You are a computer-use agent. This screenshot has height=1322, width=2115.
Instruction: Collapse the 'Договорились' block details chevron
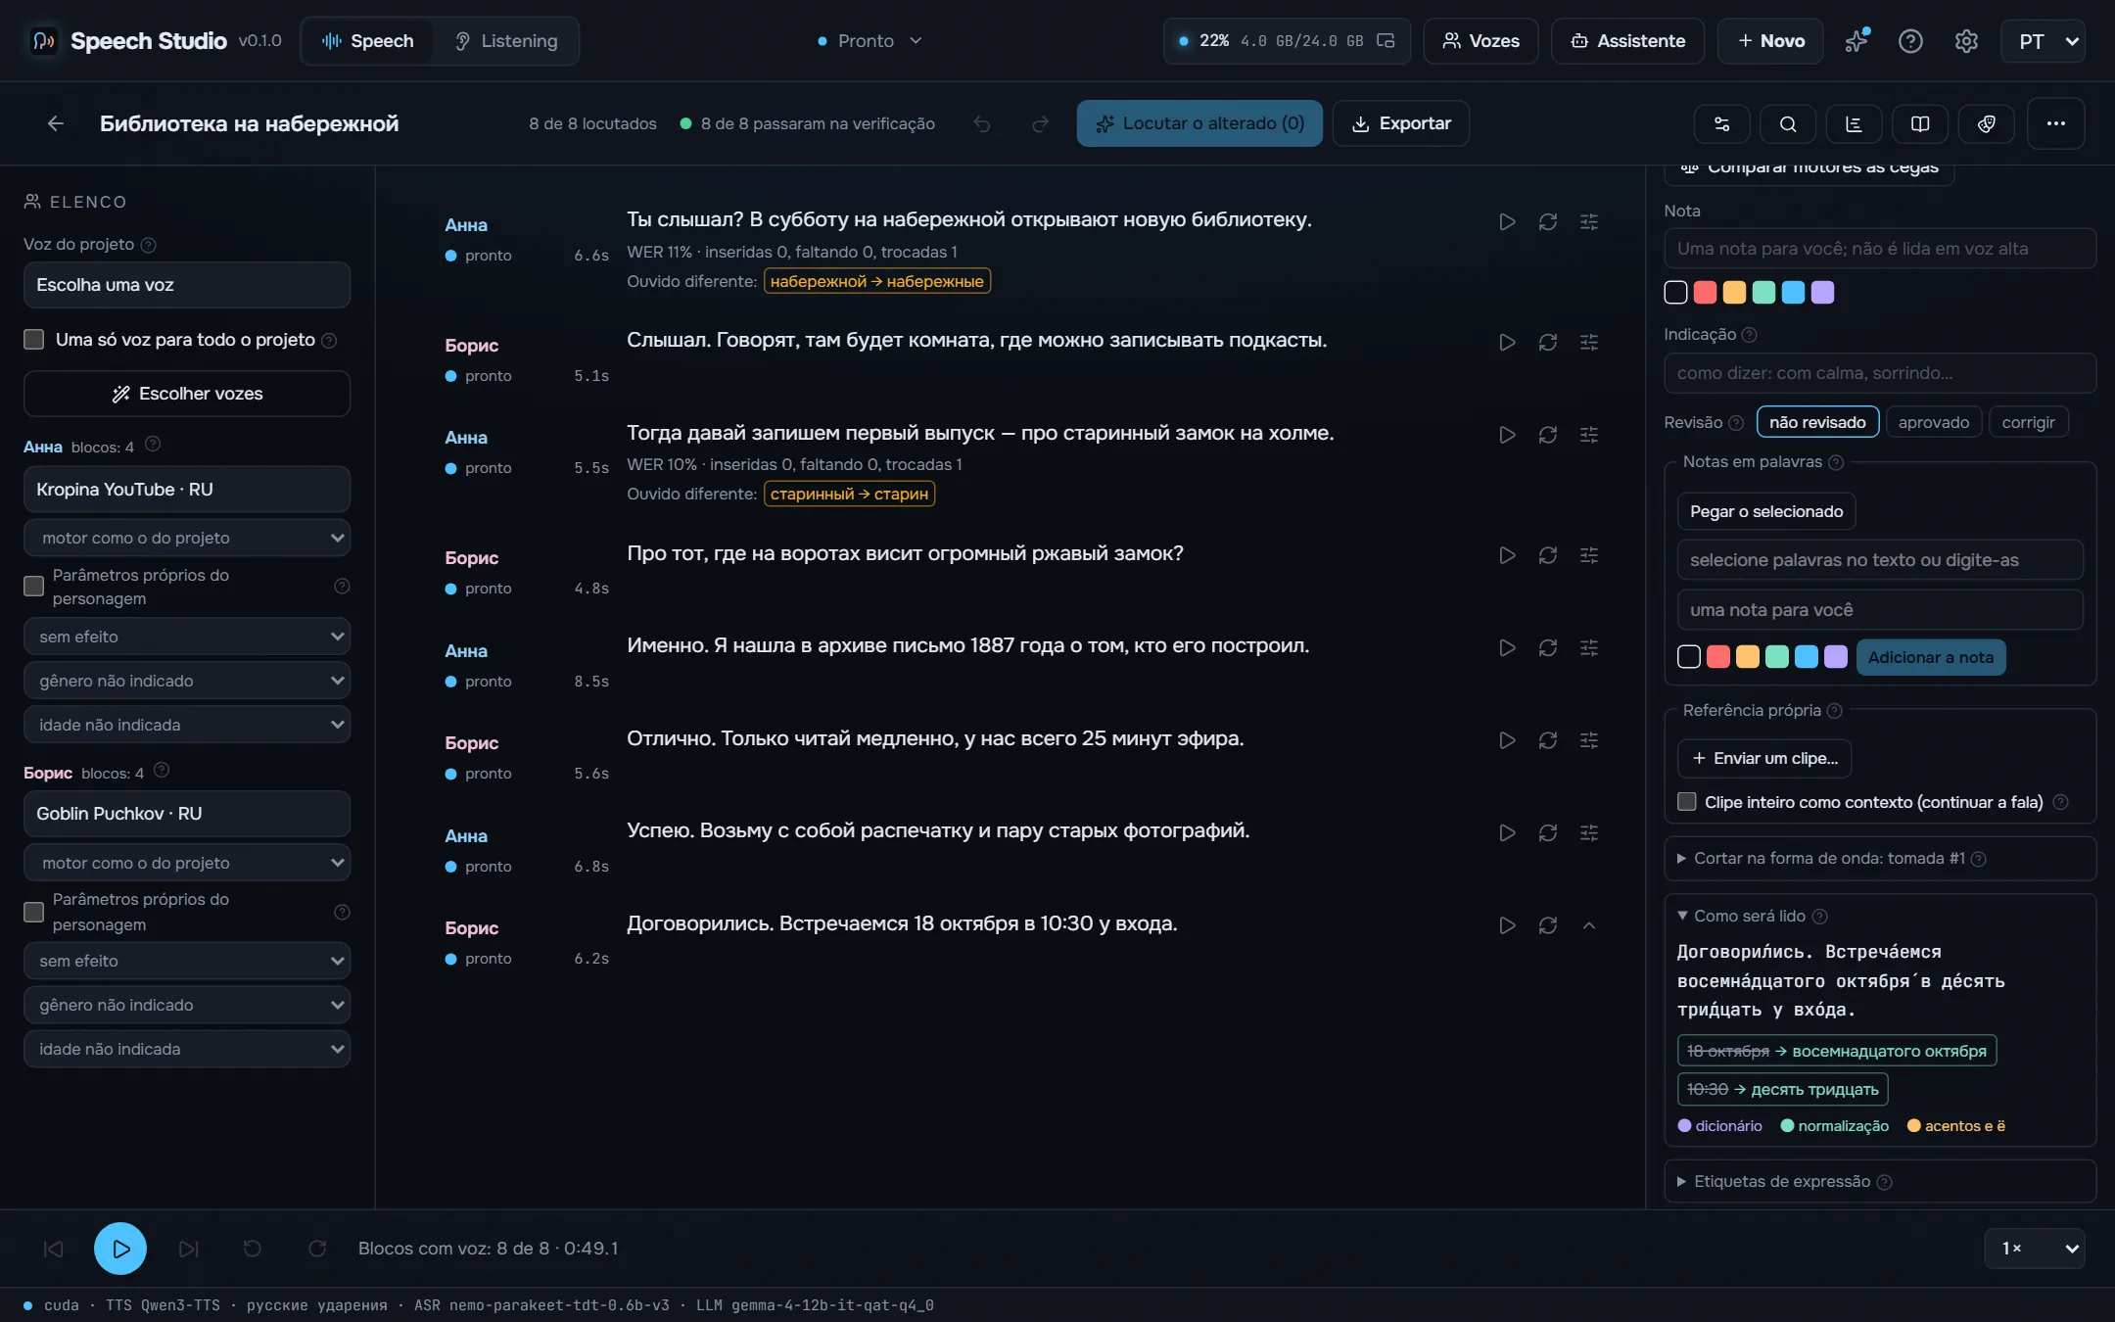coord(1589,925)
